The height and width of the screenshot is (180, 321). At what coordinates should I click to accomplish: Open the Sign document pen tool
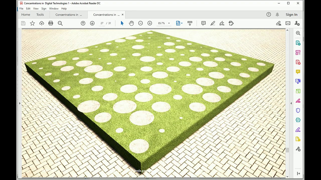pos(222,23)
